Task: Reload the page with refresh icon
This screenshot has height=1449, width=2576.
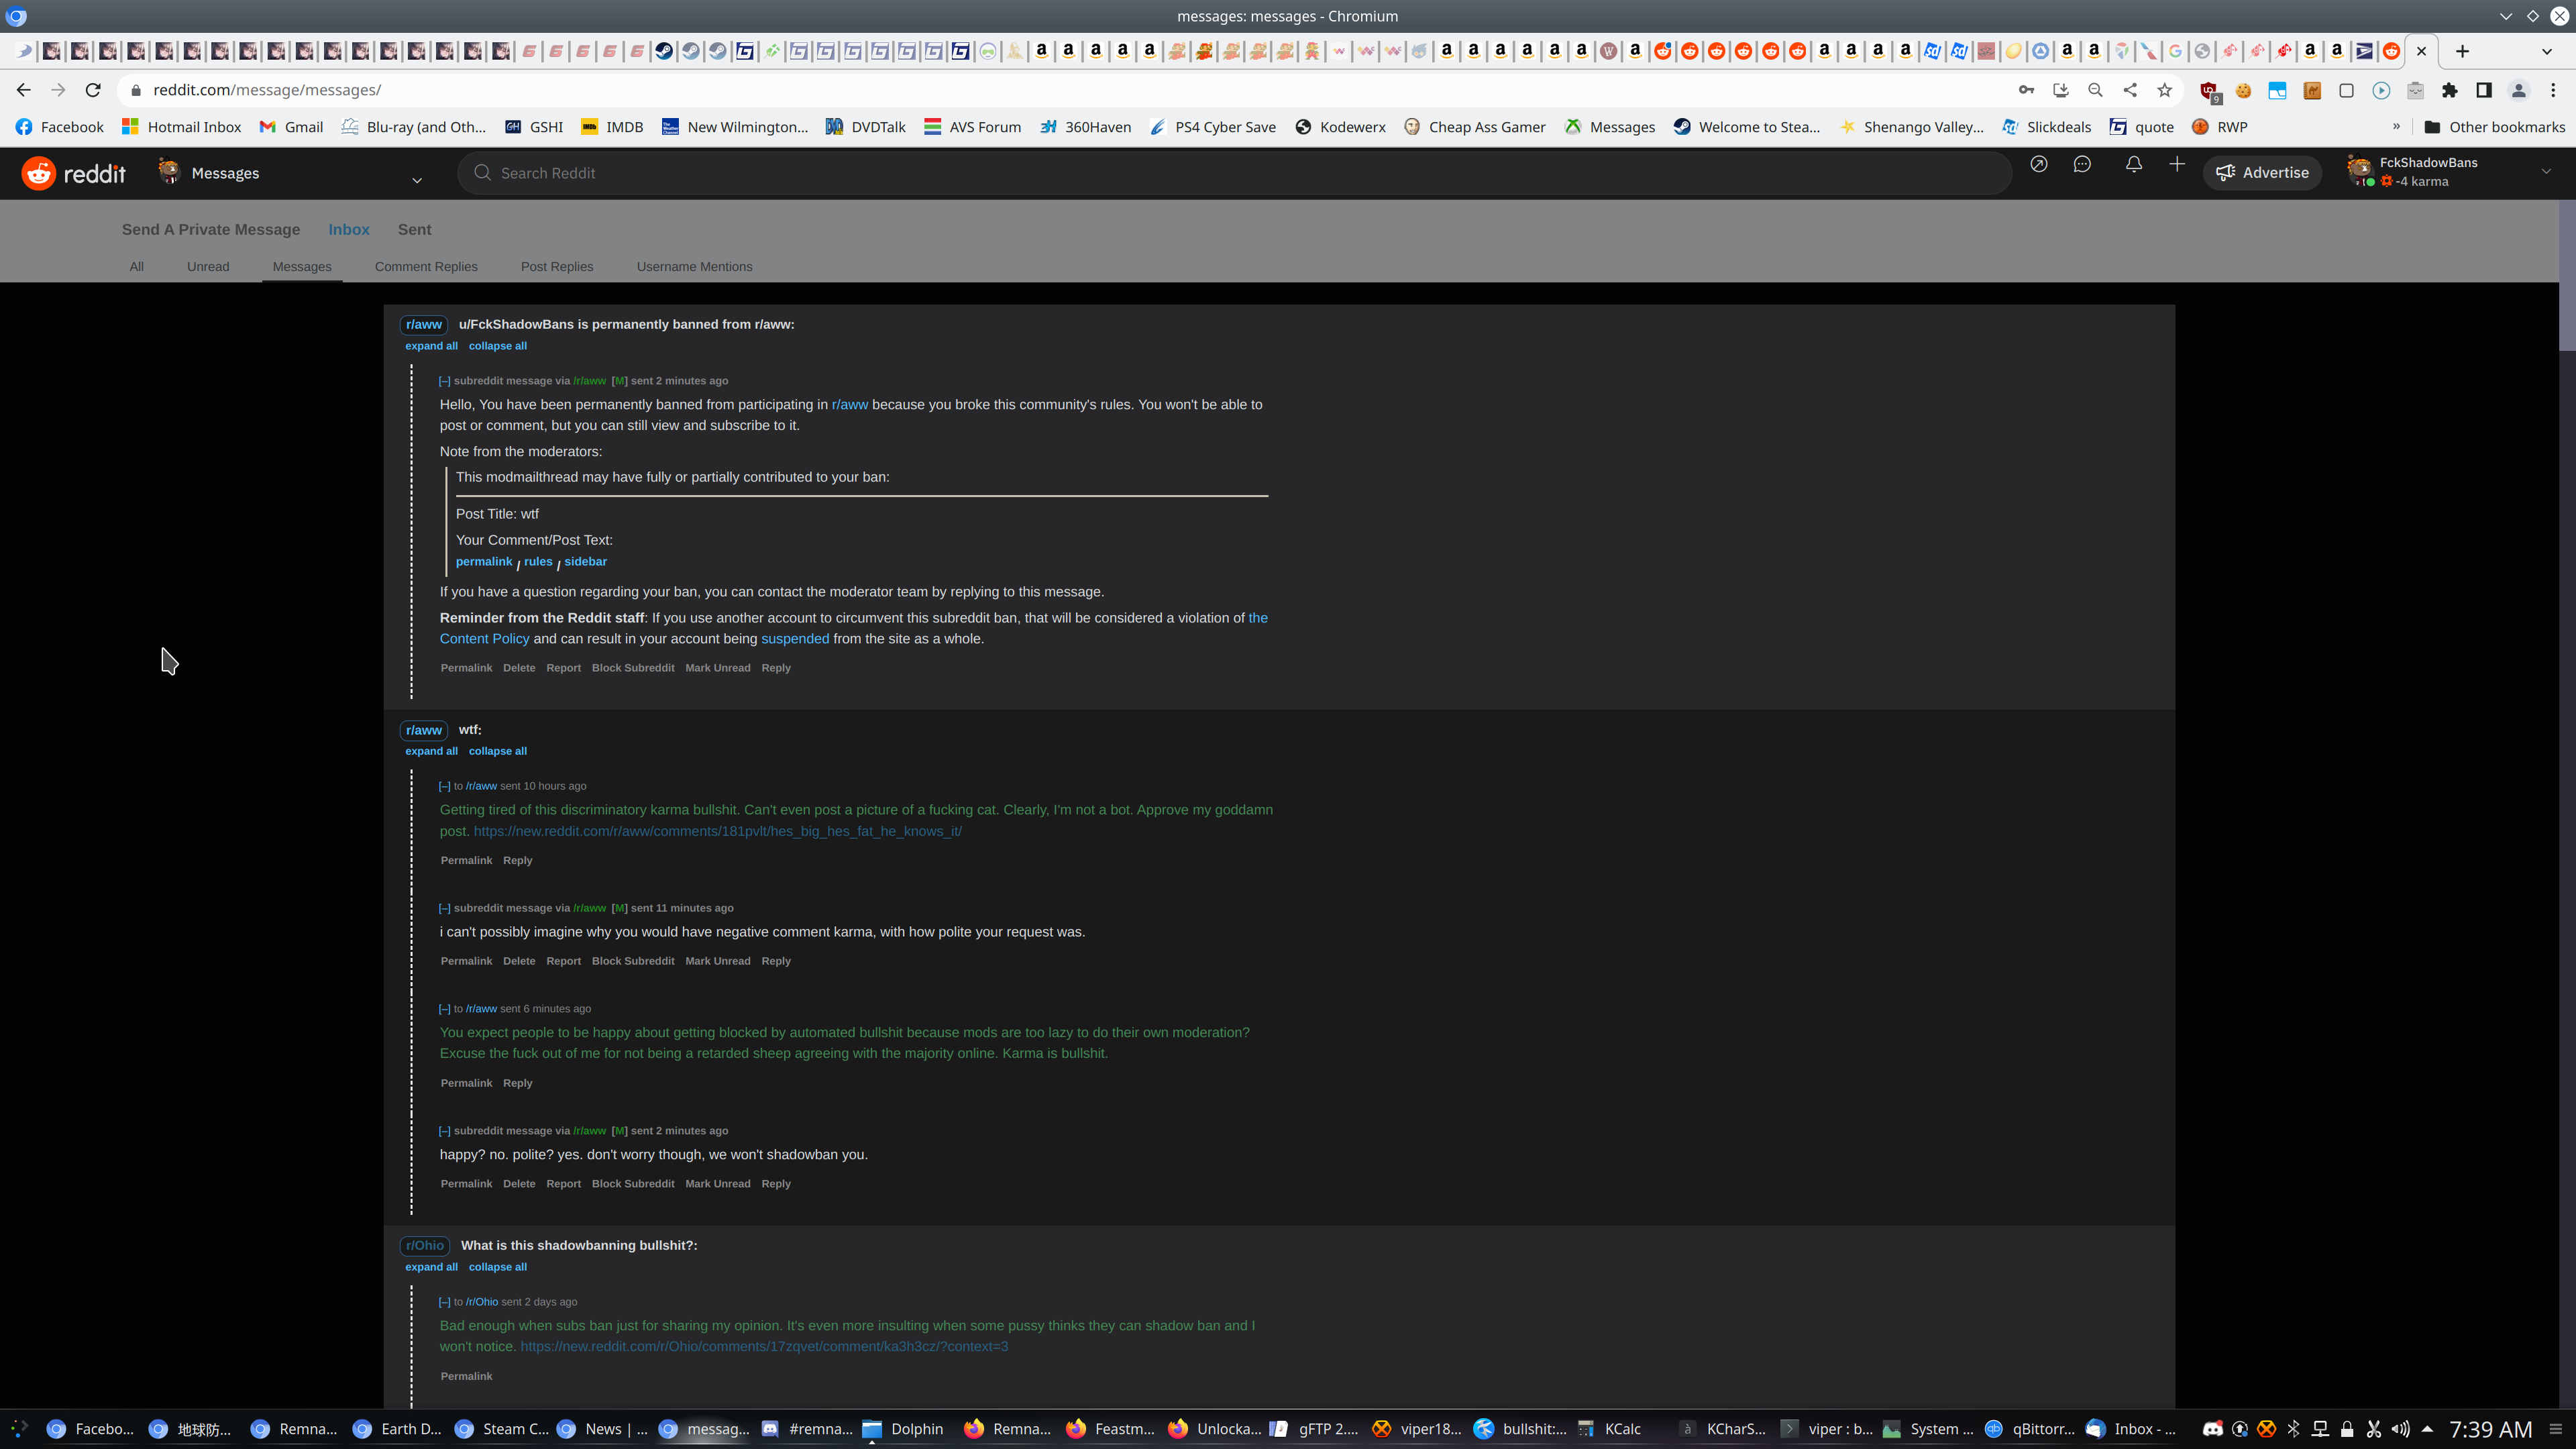Action: (93, 90)
